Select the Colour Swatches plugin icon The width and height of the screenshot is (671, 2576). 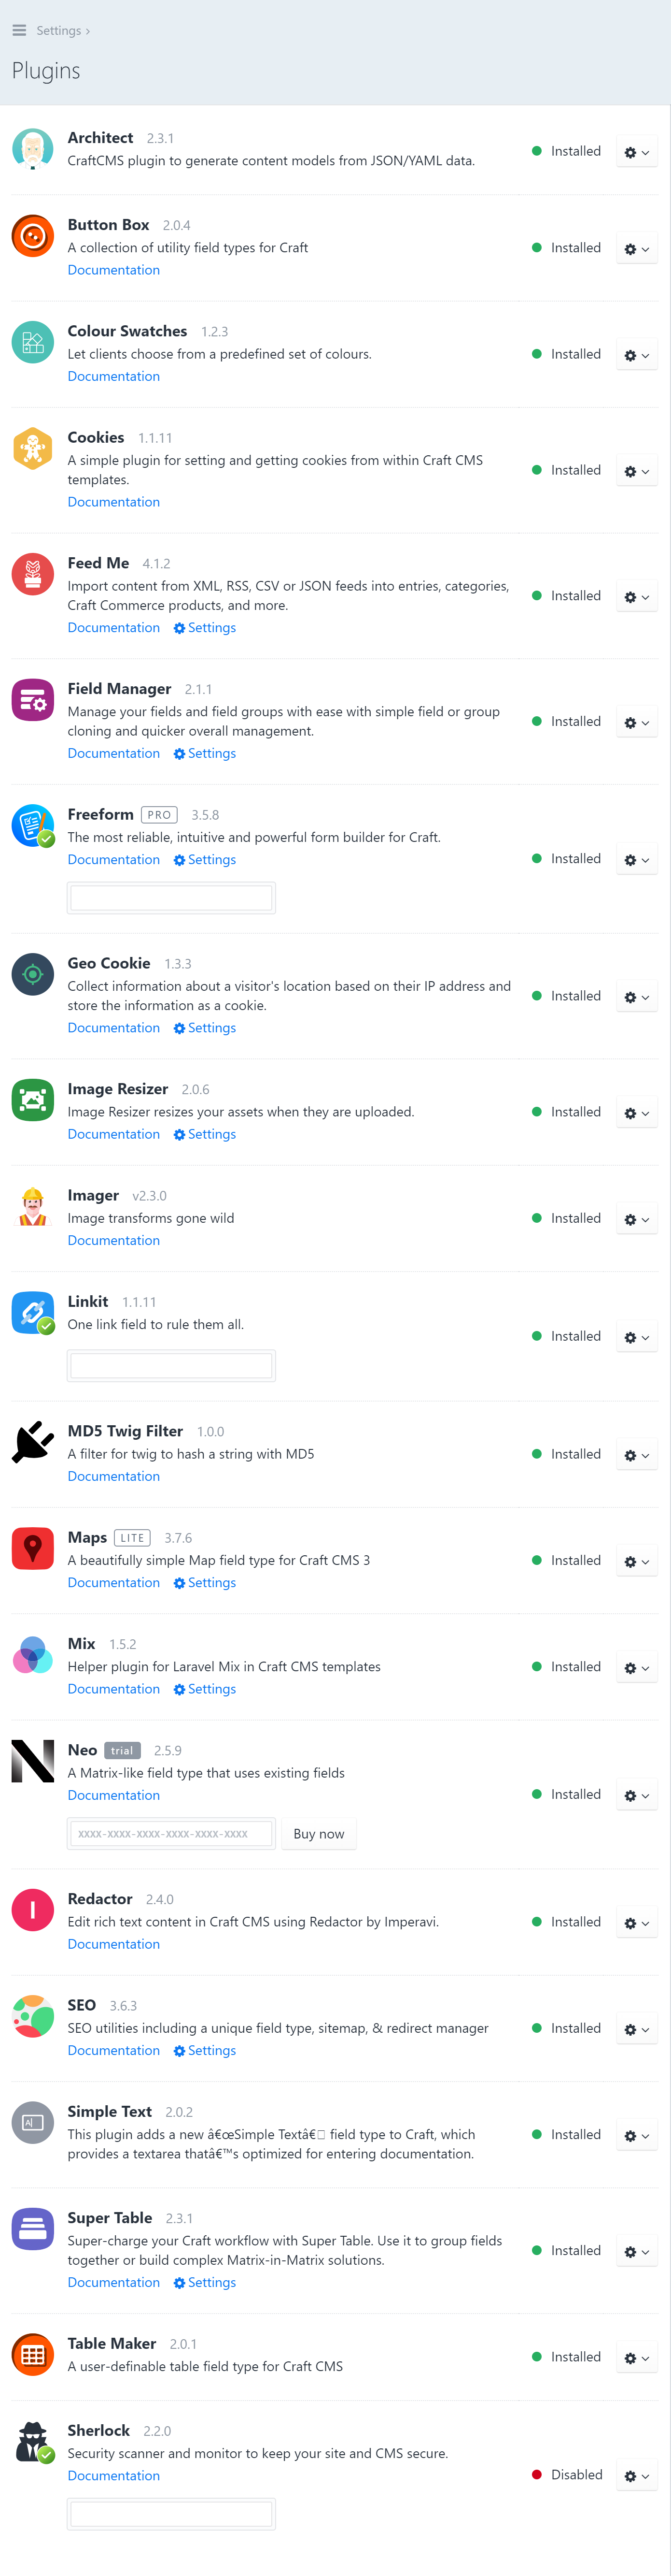point(33,342)
